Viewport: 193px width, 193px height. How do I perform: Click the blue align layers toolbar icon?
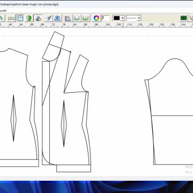point(57,18)
